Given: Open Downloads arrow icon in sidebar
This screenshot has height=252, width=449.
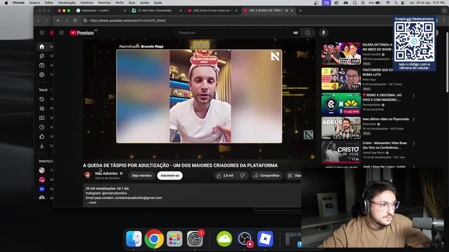Looking at the screenshot, I should [x=42, y=146].
